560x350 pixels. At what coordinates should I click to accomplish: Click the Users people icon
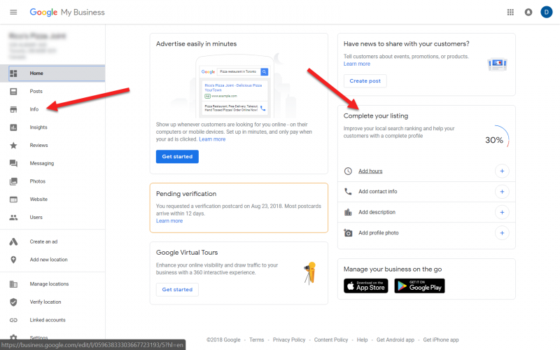13,217
